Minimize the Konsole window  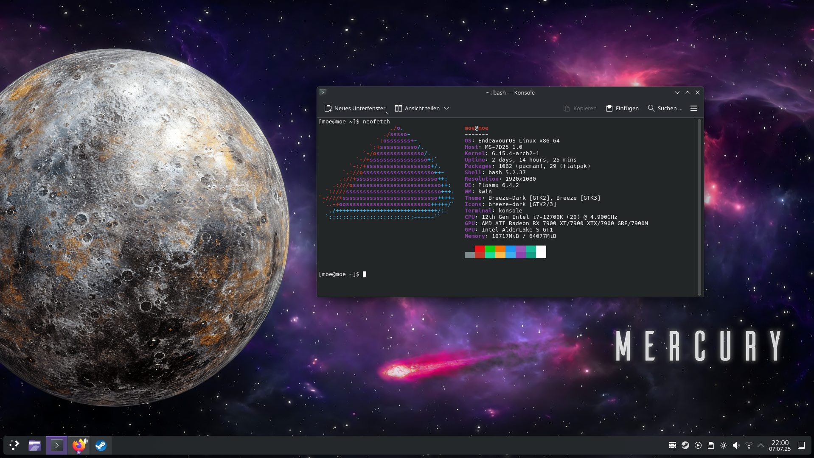click(x=677, y=92)
